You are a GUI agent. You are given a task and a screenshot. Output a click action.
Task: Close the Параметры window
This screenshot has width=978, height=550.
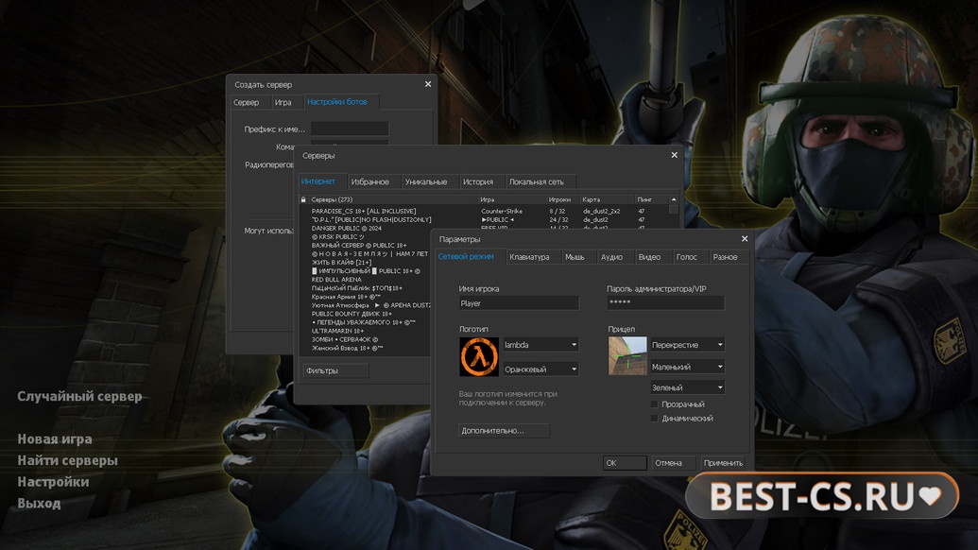point(744,239)
